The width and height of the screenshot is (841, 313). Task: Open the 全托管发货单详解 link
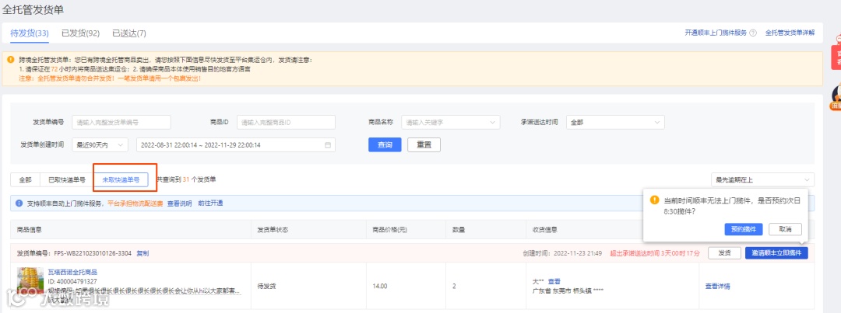(x=790, y=33)
